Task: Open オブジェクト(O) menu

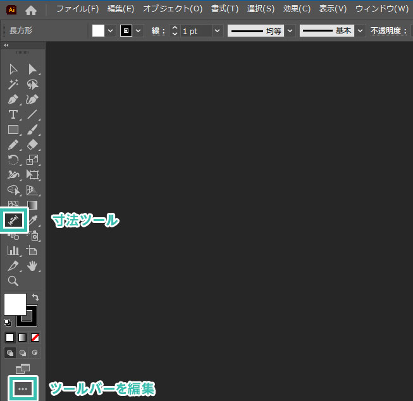Action: [173, 9]
